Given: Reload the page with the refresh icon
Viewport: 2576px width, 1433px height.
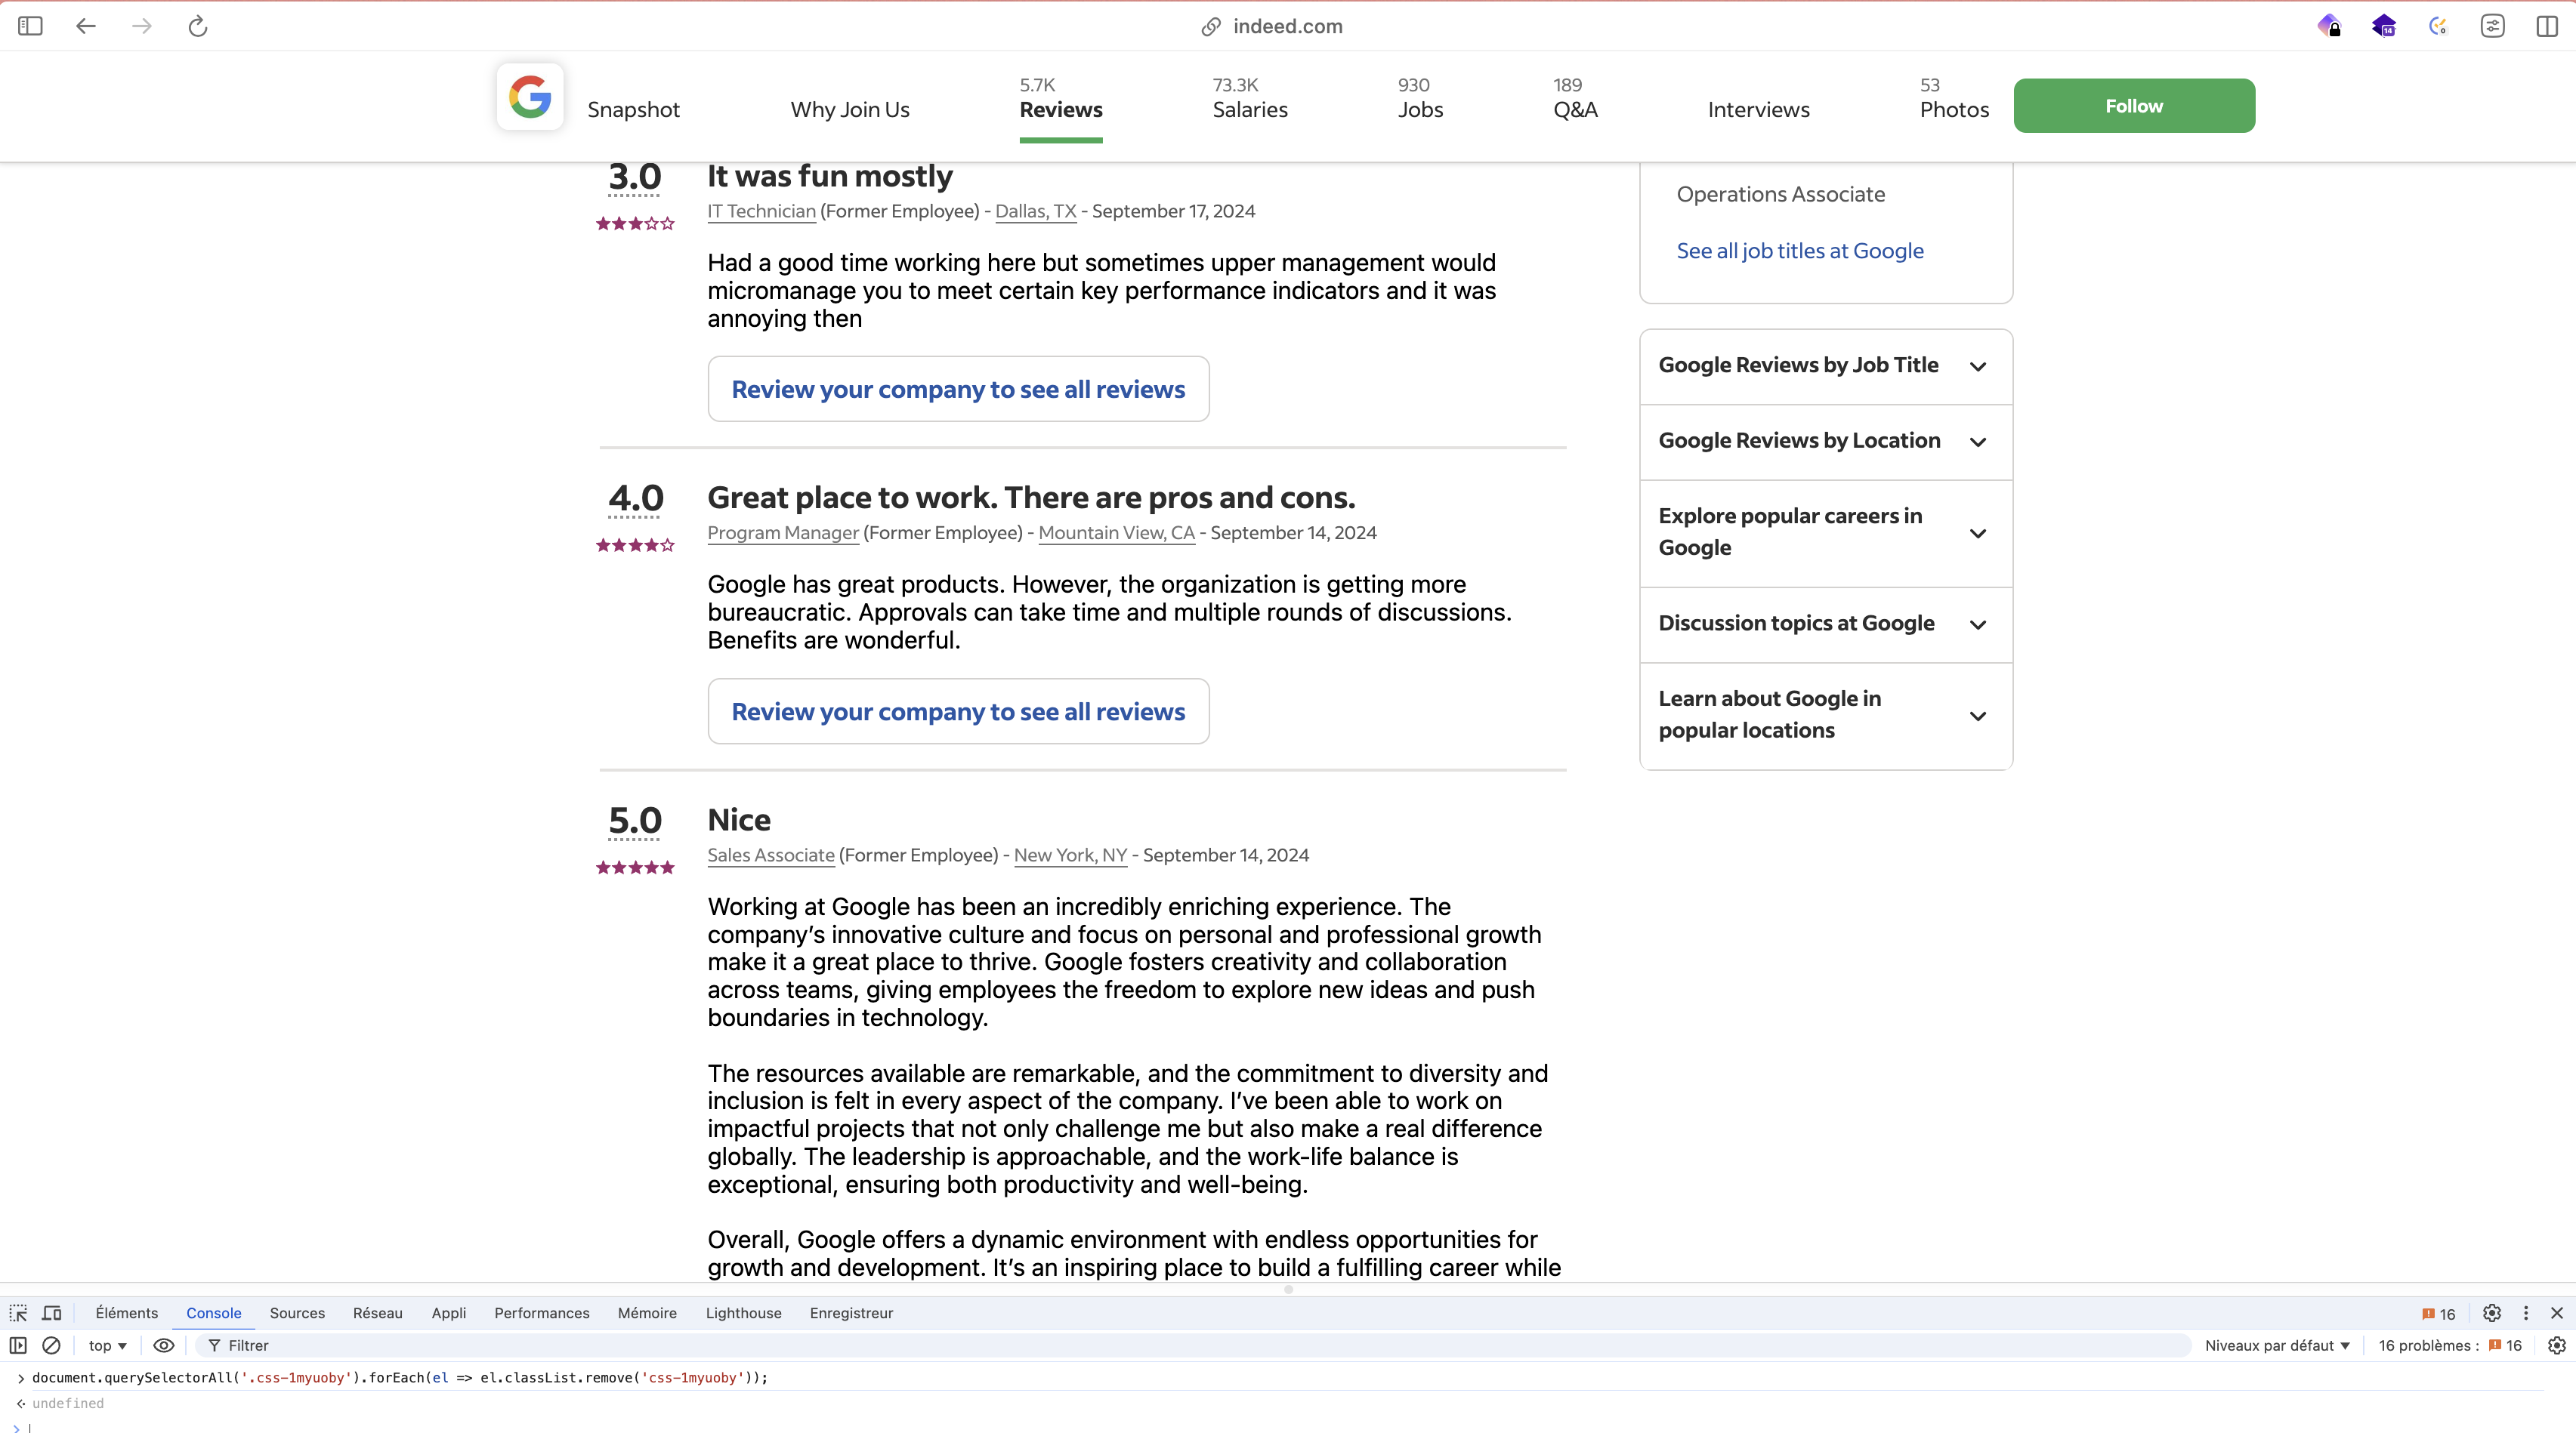Looking at the screenshot, I should [x=198, y=26].
